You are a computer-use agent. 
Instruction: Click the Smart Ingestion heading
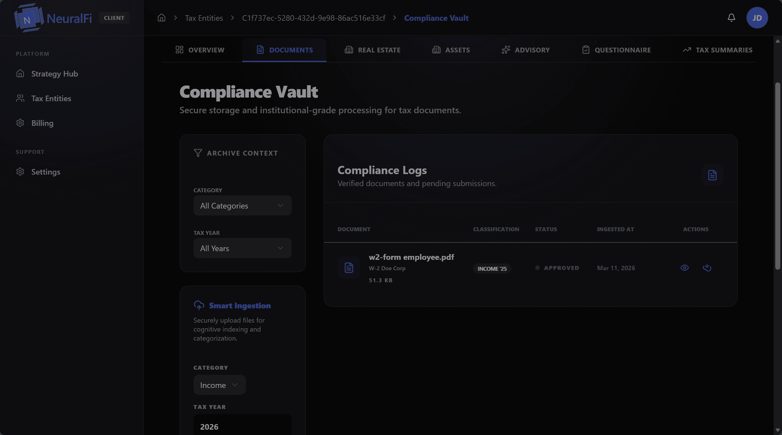click(240, 305)
